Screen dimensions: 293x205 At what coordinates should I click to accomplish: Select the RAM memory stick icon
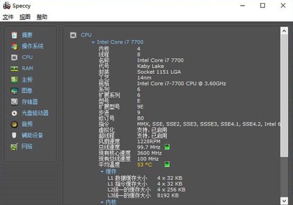(x=15, y=68)
